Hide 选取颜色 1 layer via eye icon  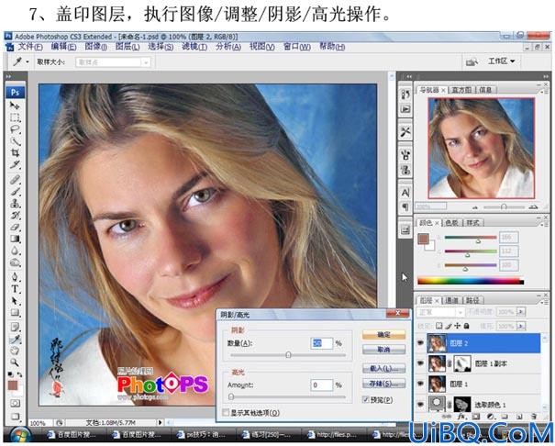[420, 404]
